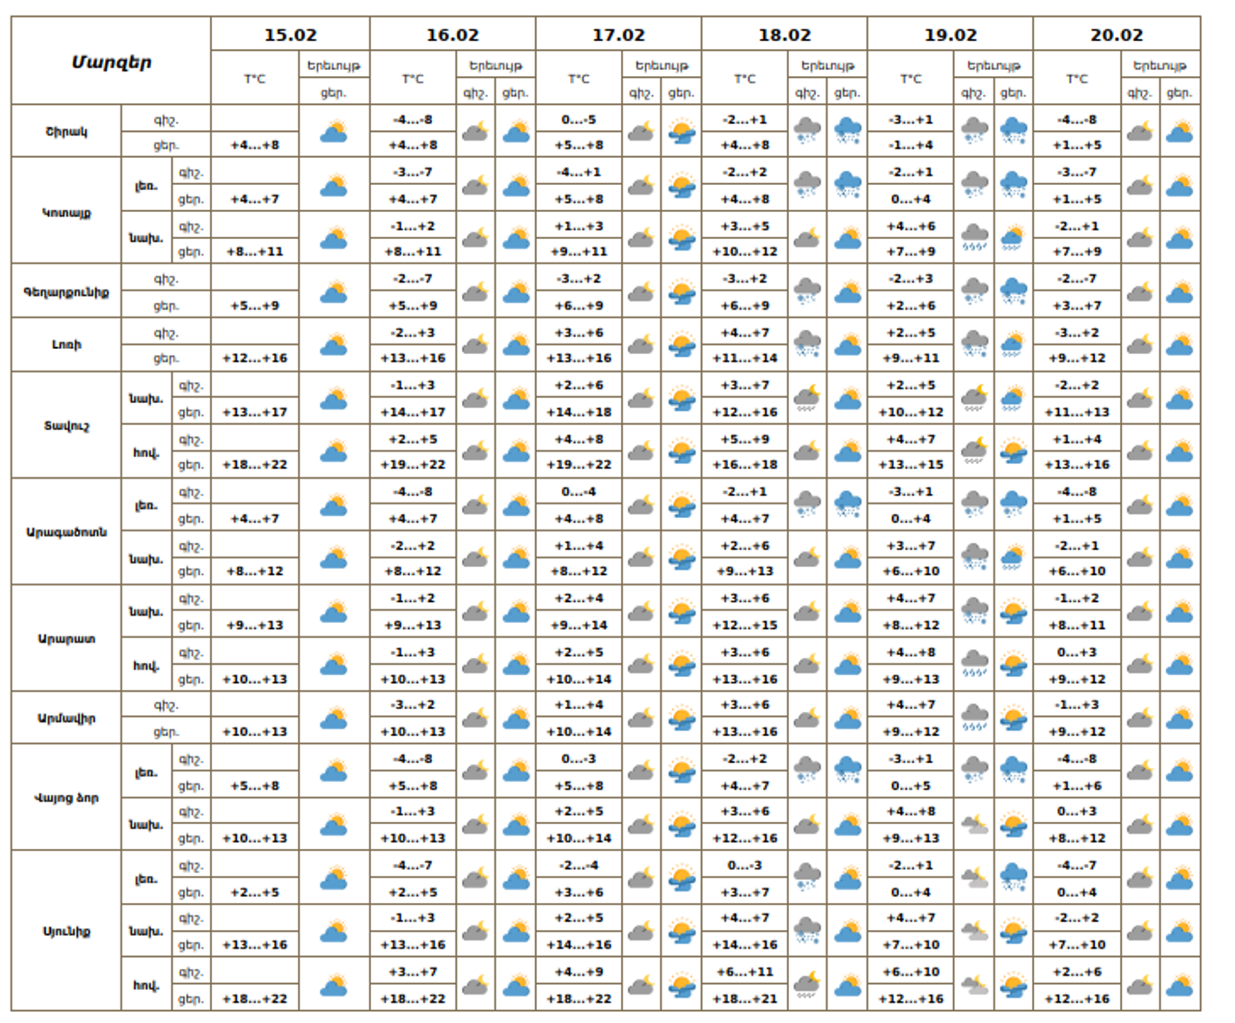1235x1023 pixels.
Task: Click Արմավիր night moon-cloud icon for 16.02
Action: click(475, 718)
